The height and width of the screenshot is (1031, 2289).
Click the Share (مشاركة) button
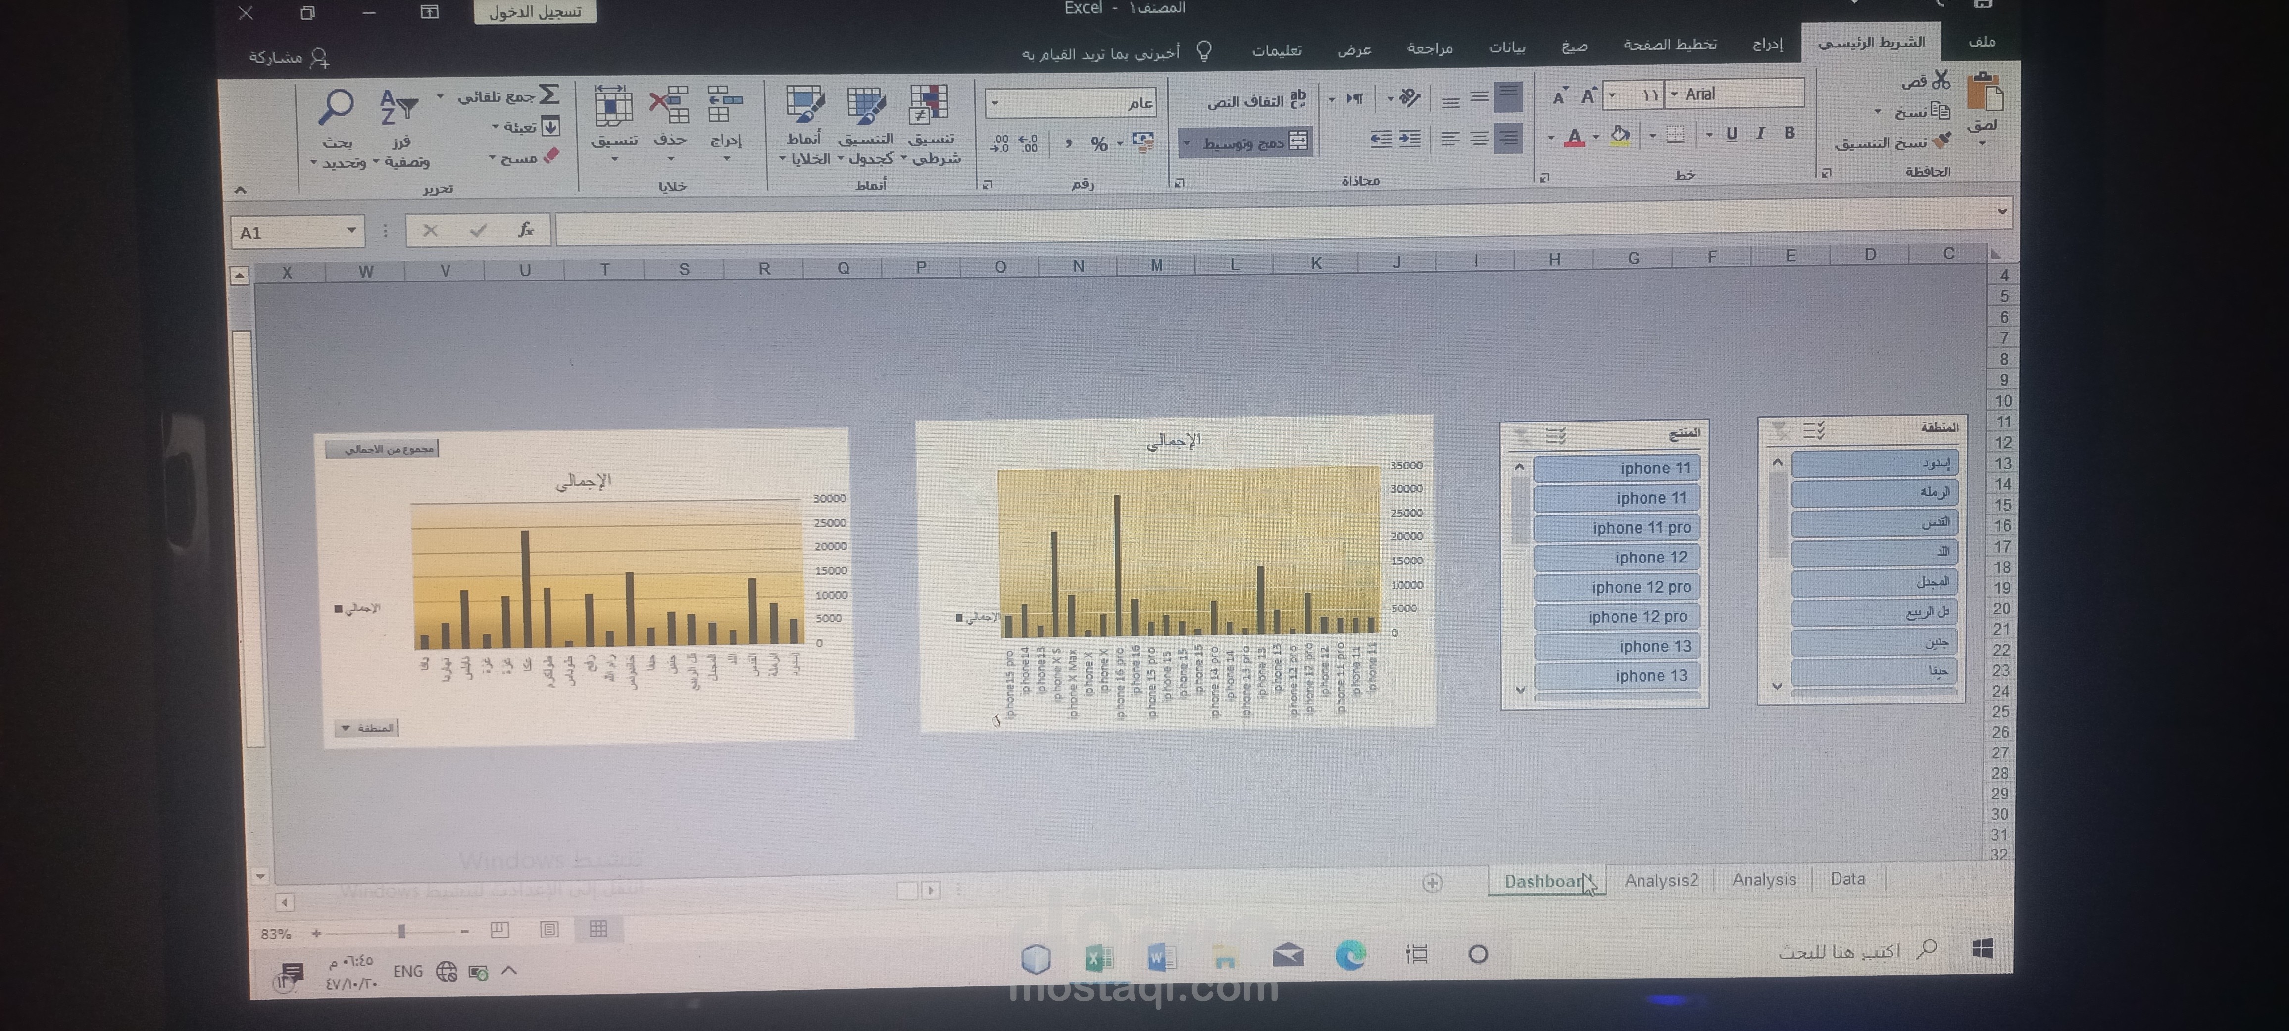[x=289, y=58]
